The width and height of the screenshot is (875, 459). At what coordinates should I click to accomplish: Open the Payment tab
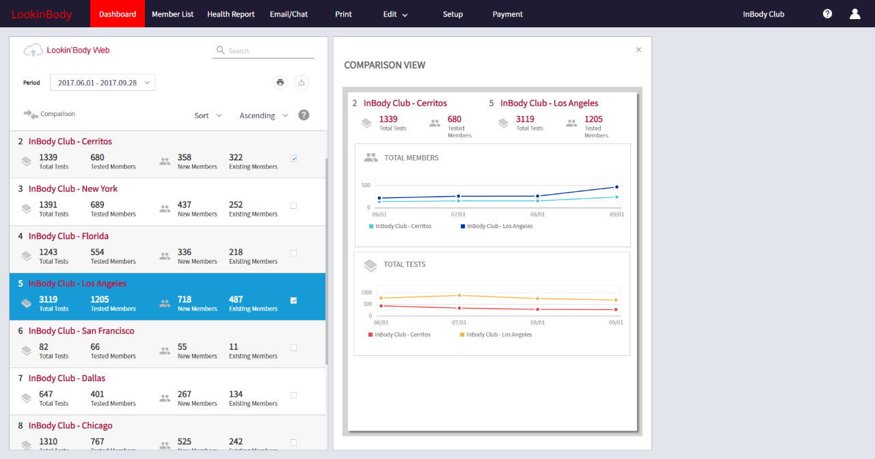[x=508, y=14]
